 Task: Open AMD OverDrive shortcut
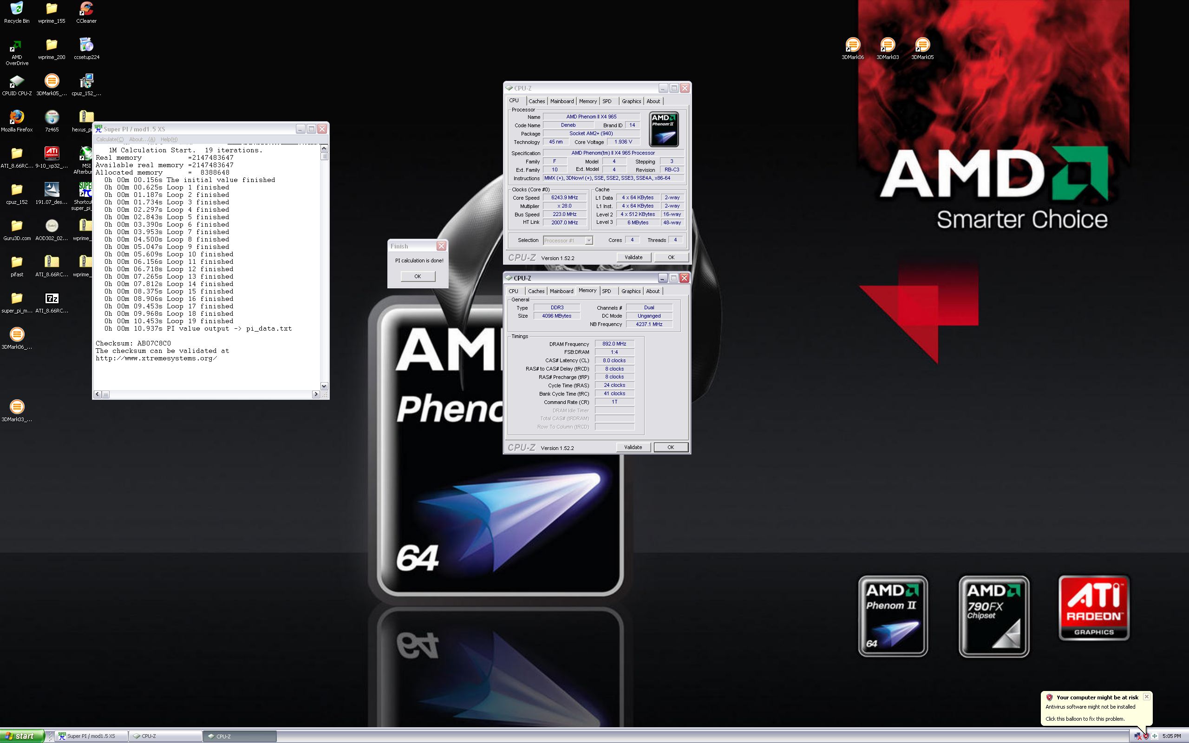point(17,52)
